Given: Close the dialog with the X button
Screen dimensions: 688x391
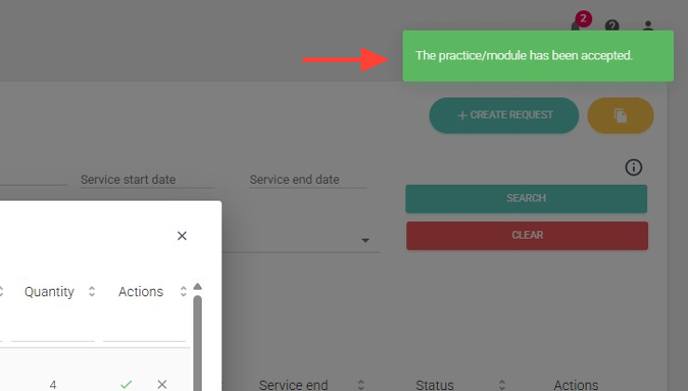Looking at the screenshot, I should click(x=182, y=236).
